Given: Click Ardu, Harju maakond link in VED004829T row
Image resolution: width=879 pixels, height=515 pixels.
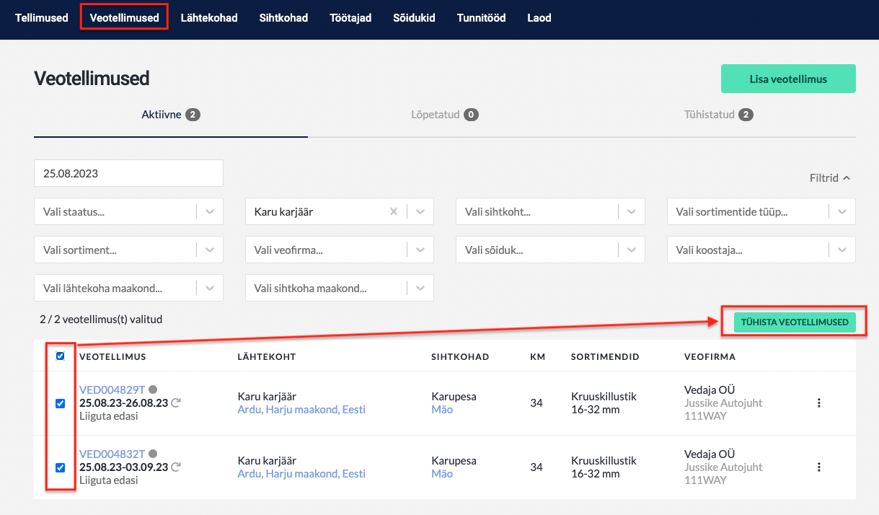Looking at the screenshot, I should click(x=301, y=410).
